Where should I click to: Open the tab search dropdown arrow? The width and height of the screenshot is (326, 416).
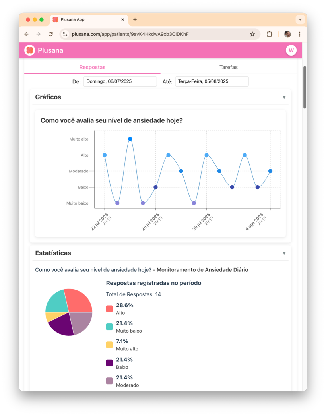300,19
